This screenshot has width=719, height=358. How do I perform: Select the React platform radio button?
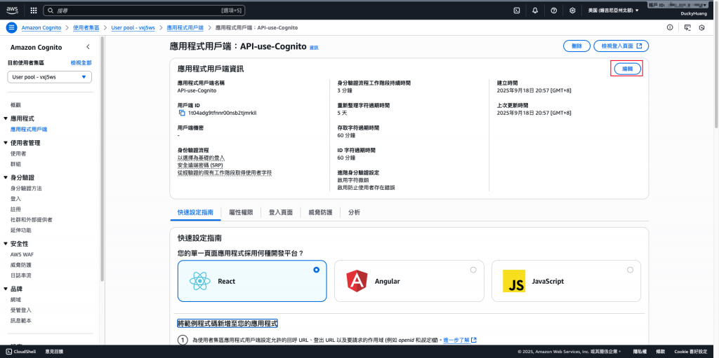[316, 270]
